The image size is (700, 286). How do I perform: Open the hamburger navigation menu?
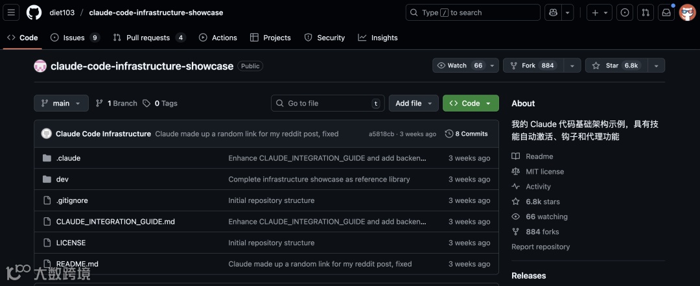tap(11, 12)
